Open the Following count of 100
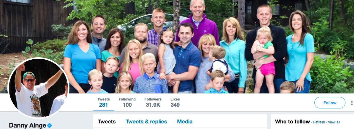The width and height of the screenshot is (354, 129). pyautogui.click(x=127, y=102)
